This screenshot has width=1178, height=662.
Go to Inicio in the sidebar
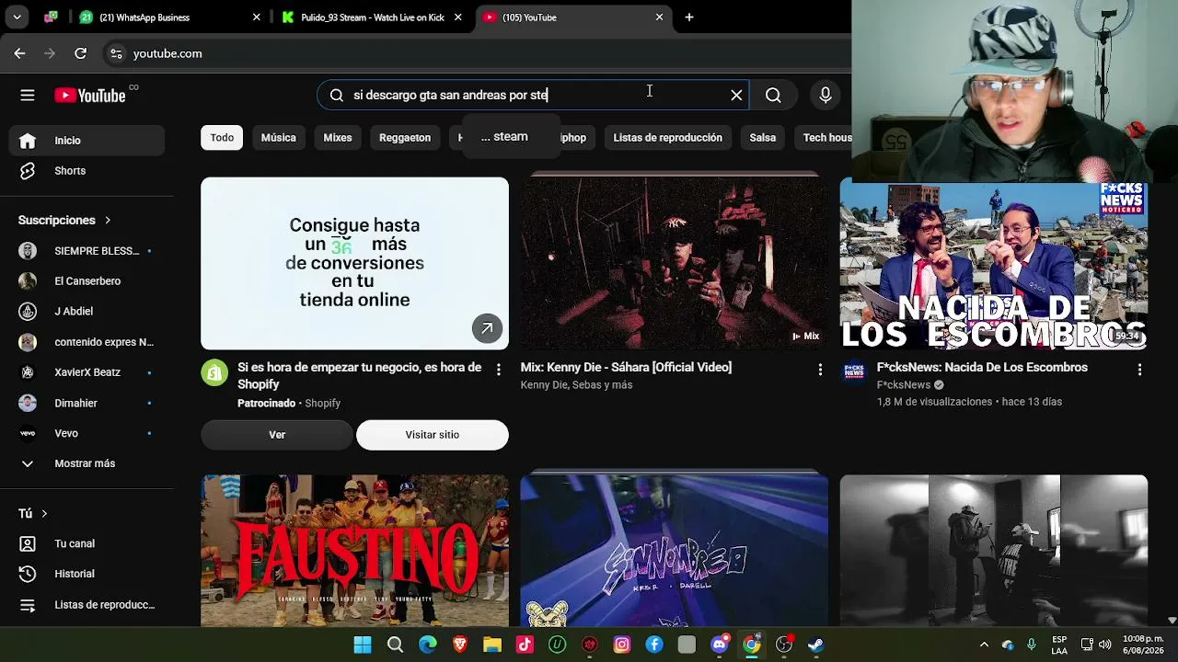[87, 141]
